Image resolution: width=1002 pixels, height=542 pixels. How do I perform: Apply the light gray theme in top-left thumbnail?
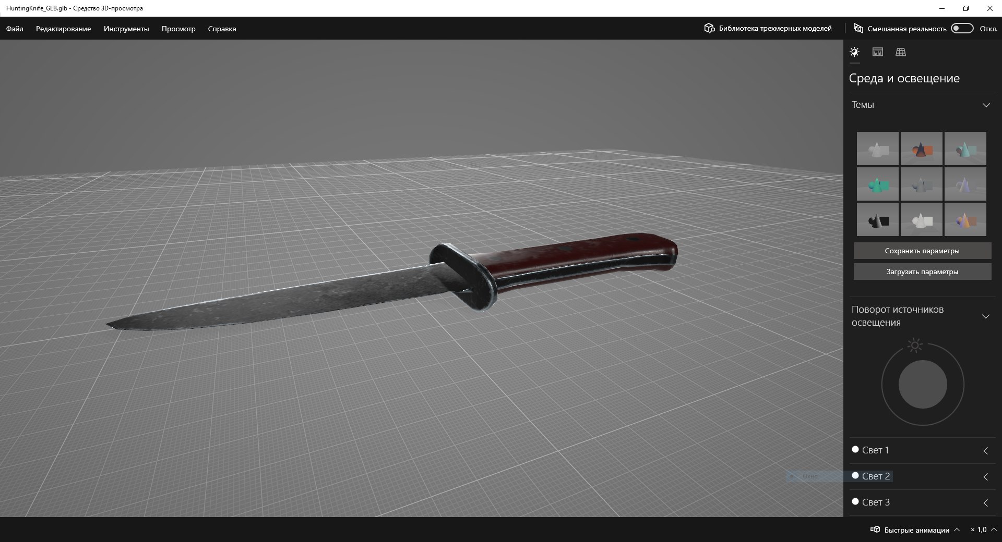878,149
